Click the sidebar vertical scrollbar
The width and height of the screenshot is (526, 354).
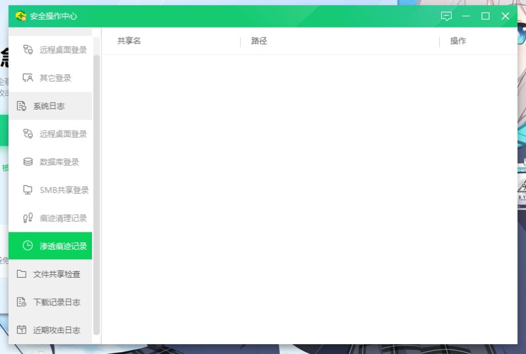coord(97,197)
